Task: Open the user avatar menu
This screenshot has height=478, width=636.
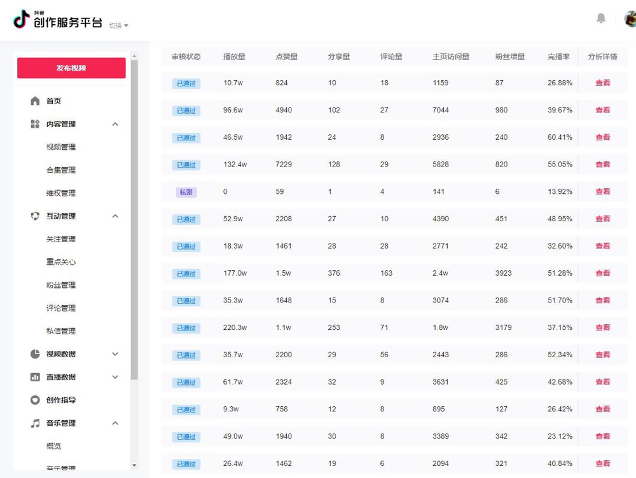Action: coord(630,18)
